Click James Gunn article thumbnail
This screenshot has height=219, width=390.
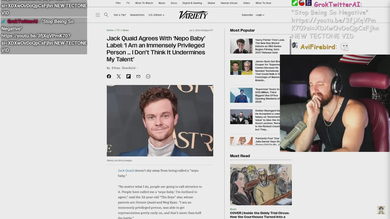pyautogui.click(x=241, y=68)
